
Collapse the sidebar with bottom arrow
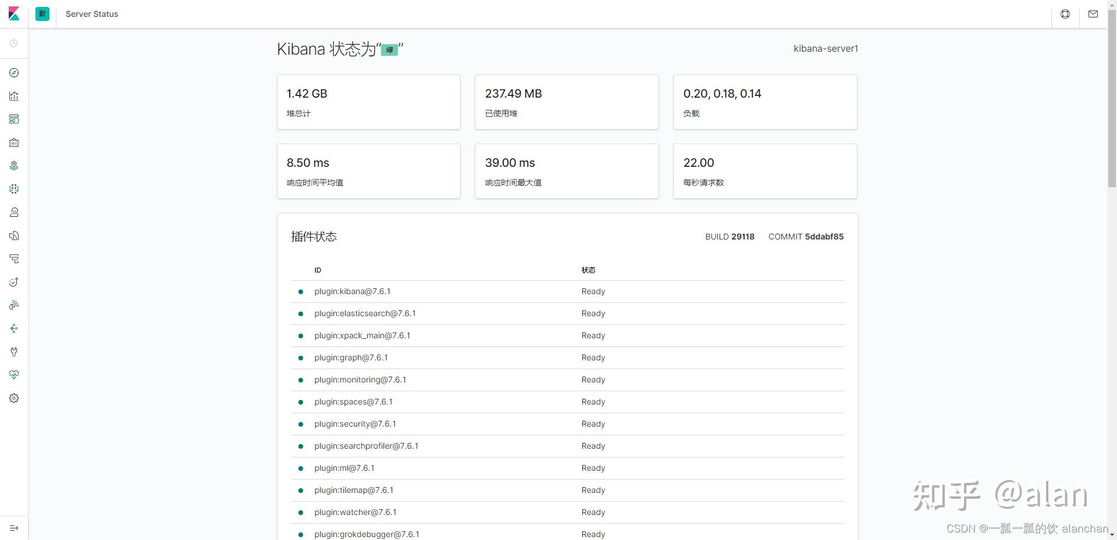click(13, 528)
